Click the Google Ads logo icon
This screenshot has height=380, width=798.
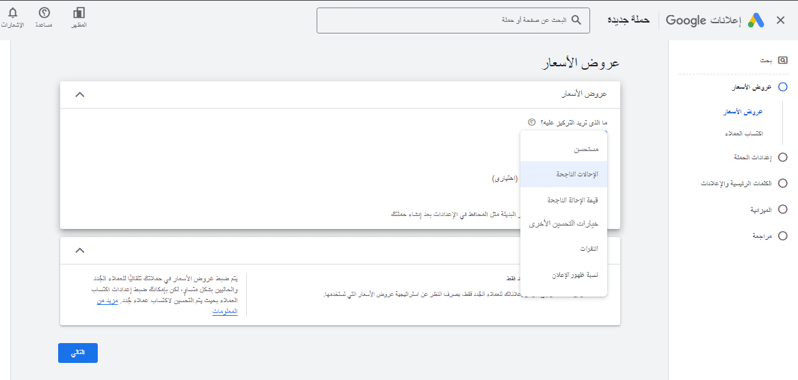coord(756,21)
